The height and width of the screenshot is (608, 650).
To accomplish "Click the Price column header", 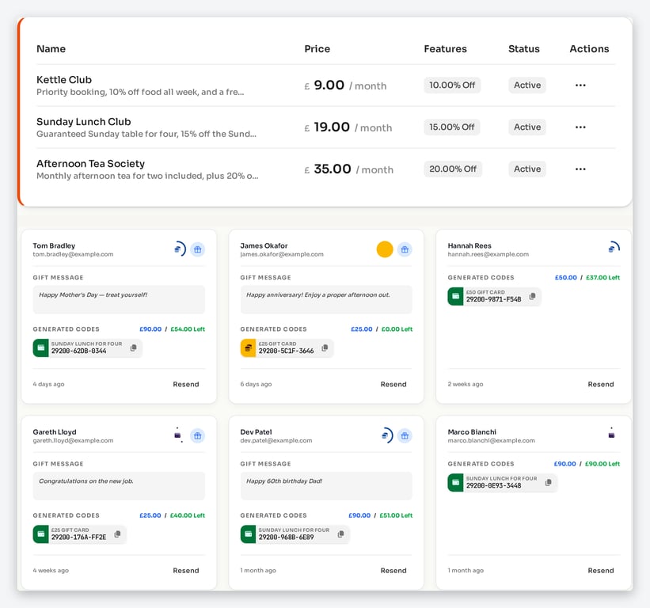I will 317,49.
